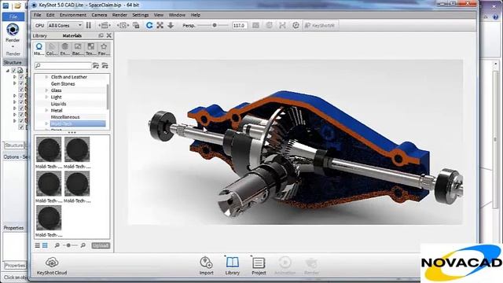The height and width of the screenshot is (283, 503).
Task: Open the CPU cores dropdown
Action: [64, 25]
